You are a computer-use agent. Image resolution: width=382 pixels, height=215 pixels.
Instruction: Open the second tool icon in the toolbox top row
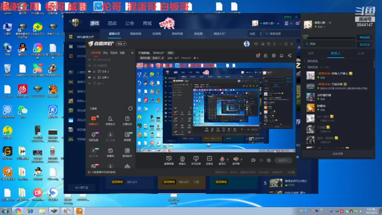click(x=110, y=118)
